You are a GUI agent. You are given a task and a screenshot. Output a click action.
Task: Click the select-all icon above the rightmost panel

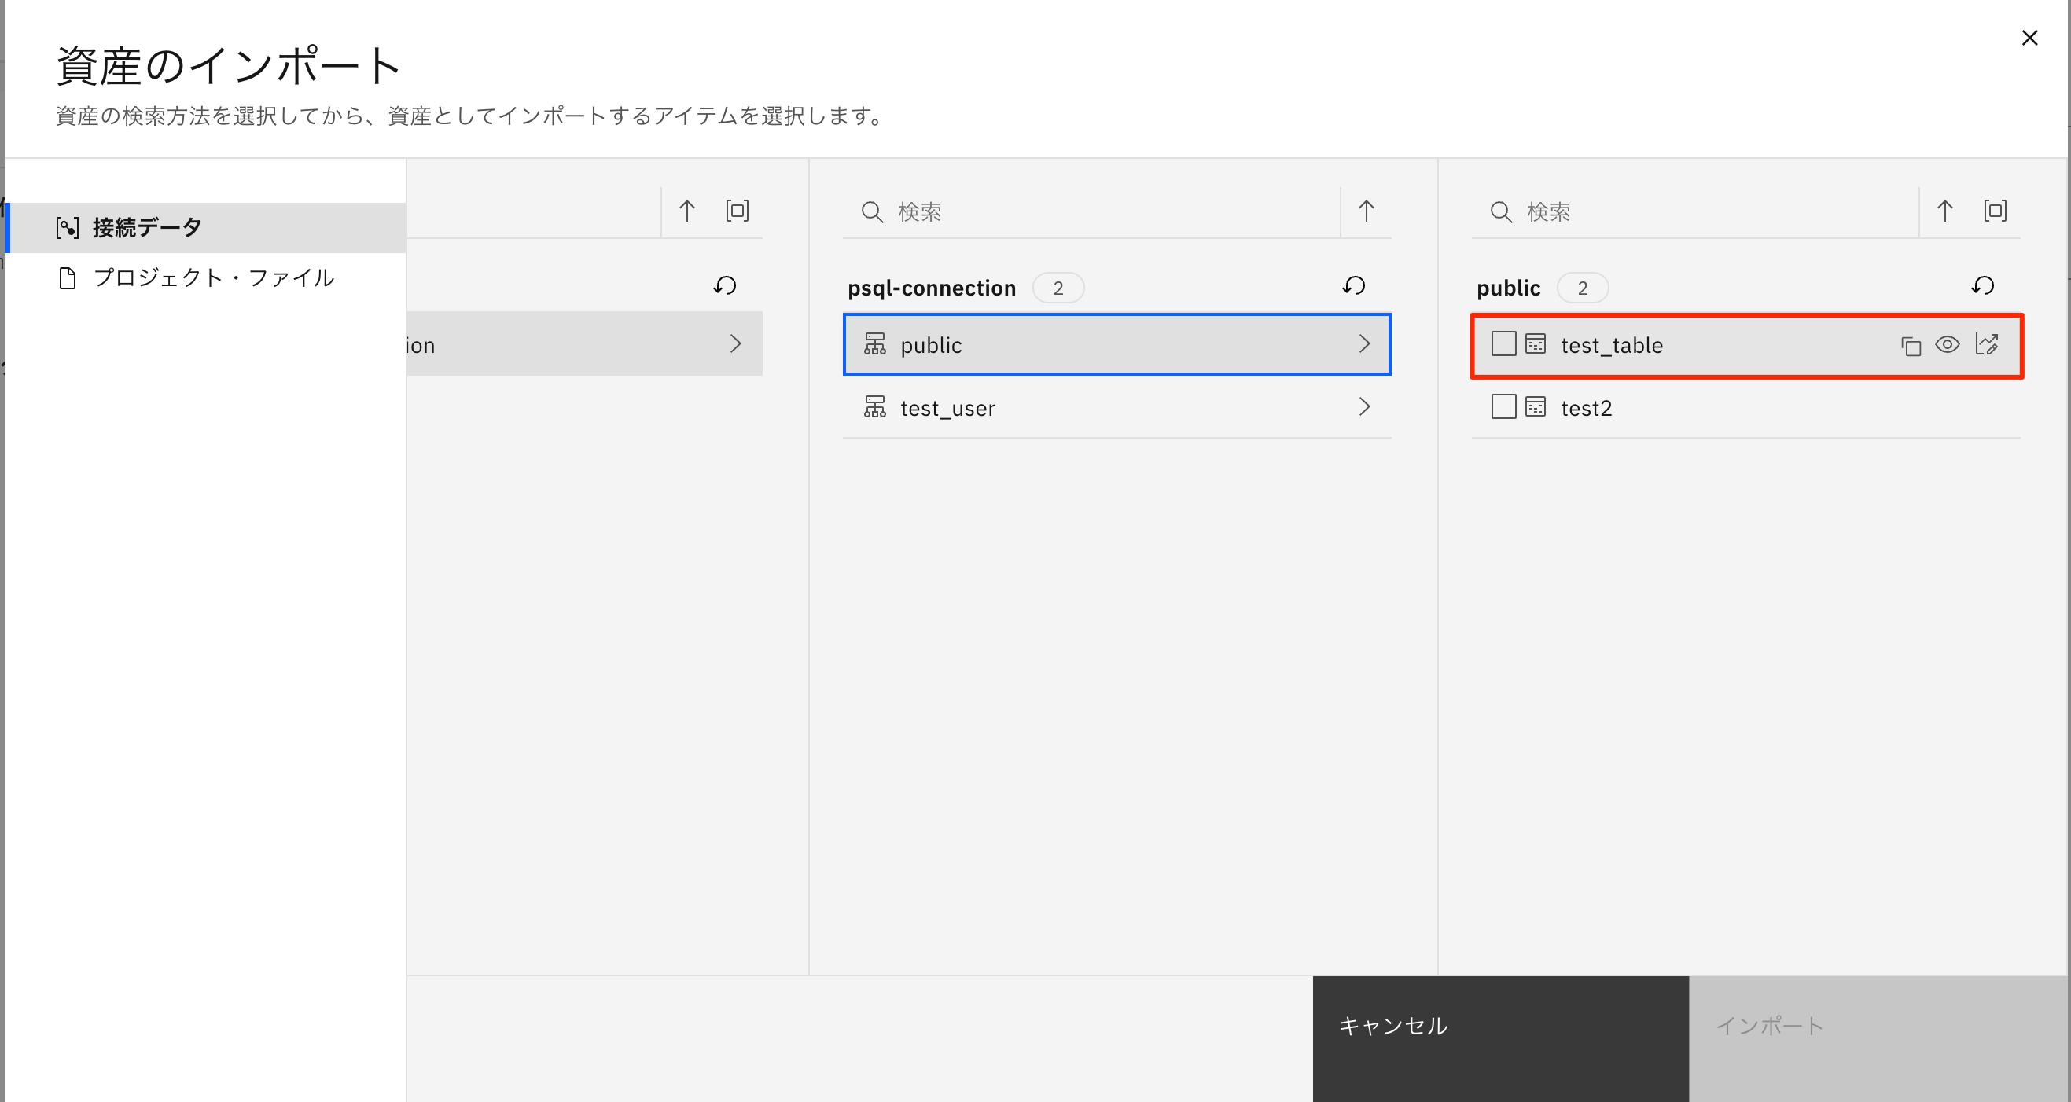pos(1996,211)
